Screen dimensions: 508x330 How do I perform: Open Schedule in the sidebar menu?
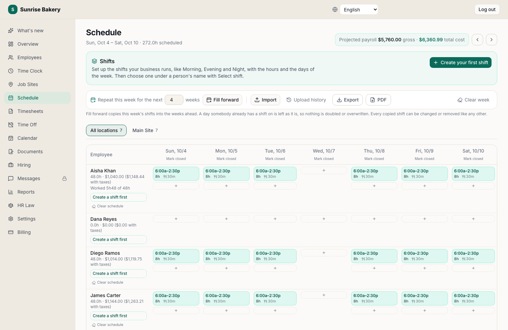38,98
